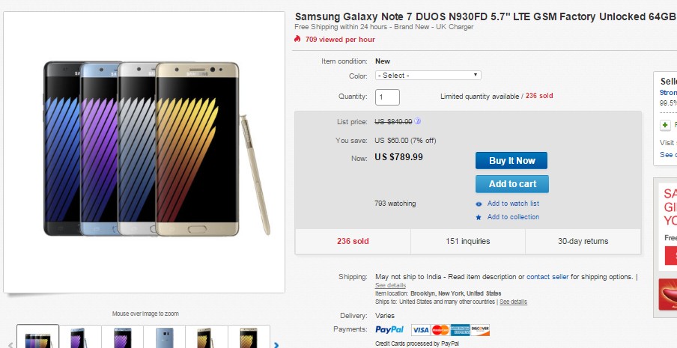The image size is (677, 348).
Task: Click the Visa card icon
Action: click(420, 329)
